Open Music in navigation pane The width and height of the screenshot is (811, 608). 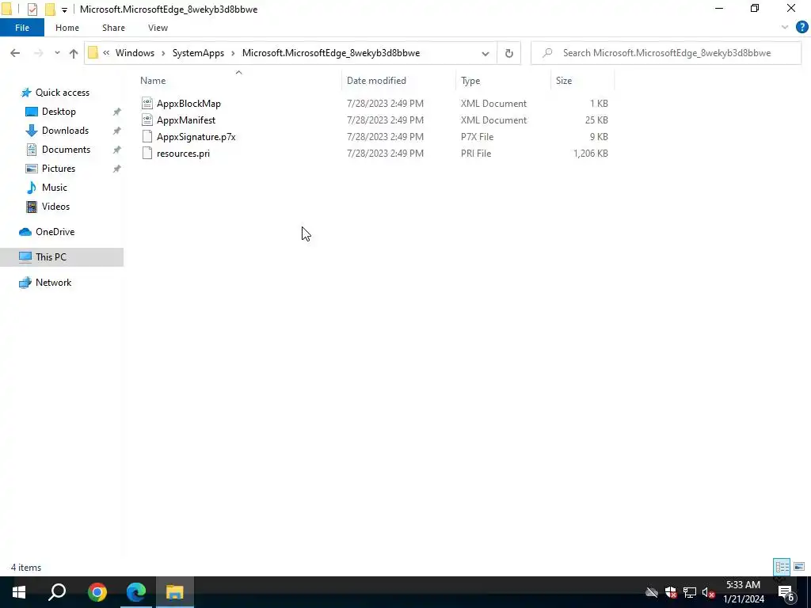click(x=55, y=187)
